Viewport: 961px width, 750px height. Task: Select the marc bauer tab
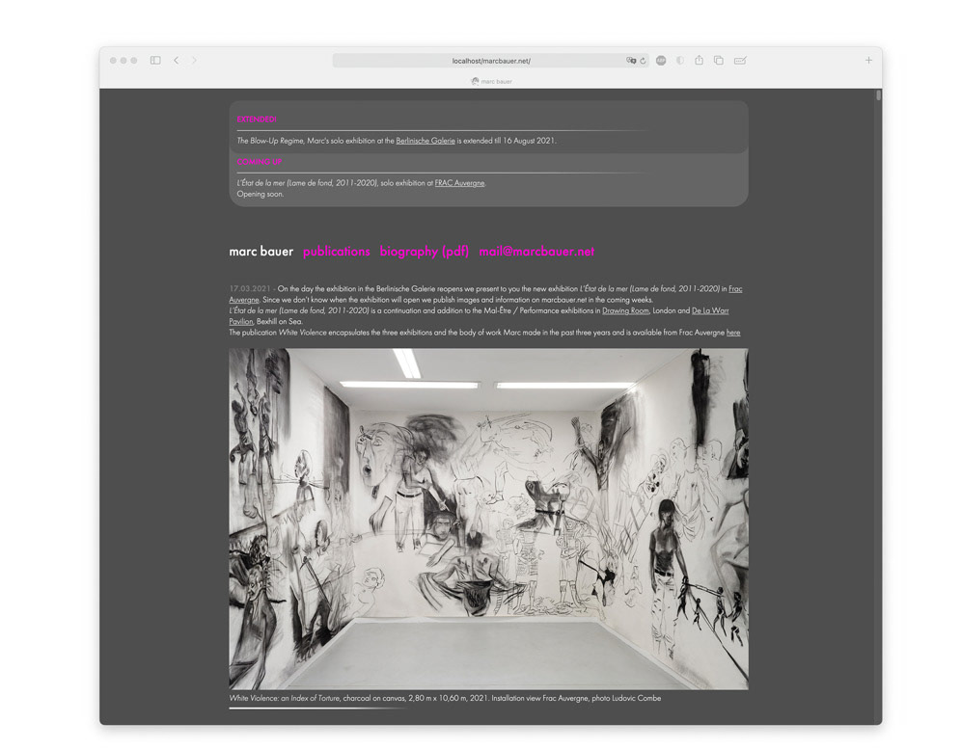click(491, 81)
